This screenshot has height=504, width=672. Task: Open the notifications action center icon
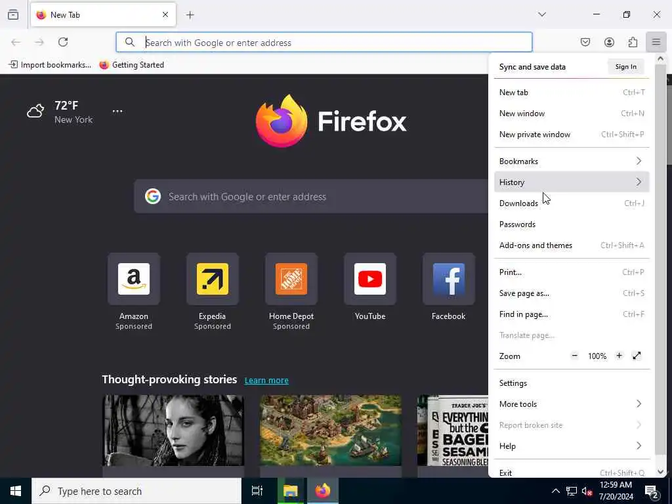652,492
